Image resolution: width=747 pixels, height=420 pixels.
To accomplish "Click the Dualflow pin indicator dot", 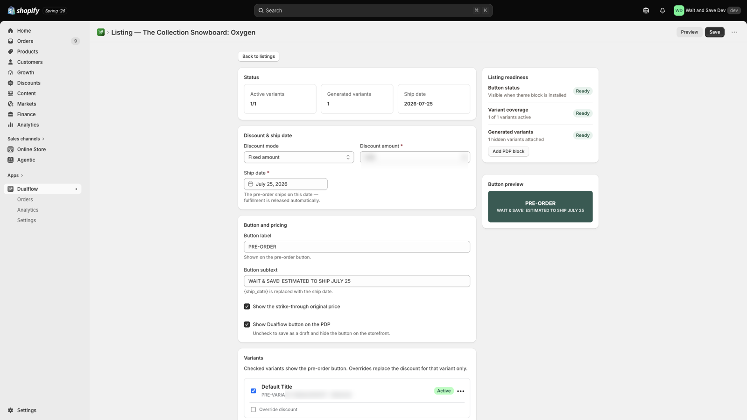I will [x=76, y=189].
